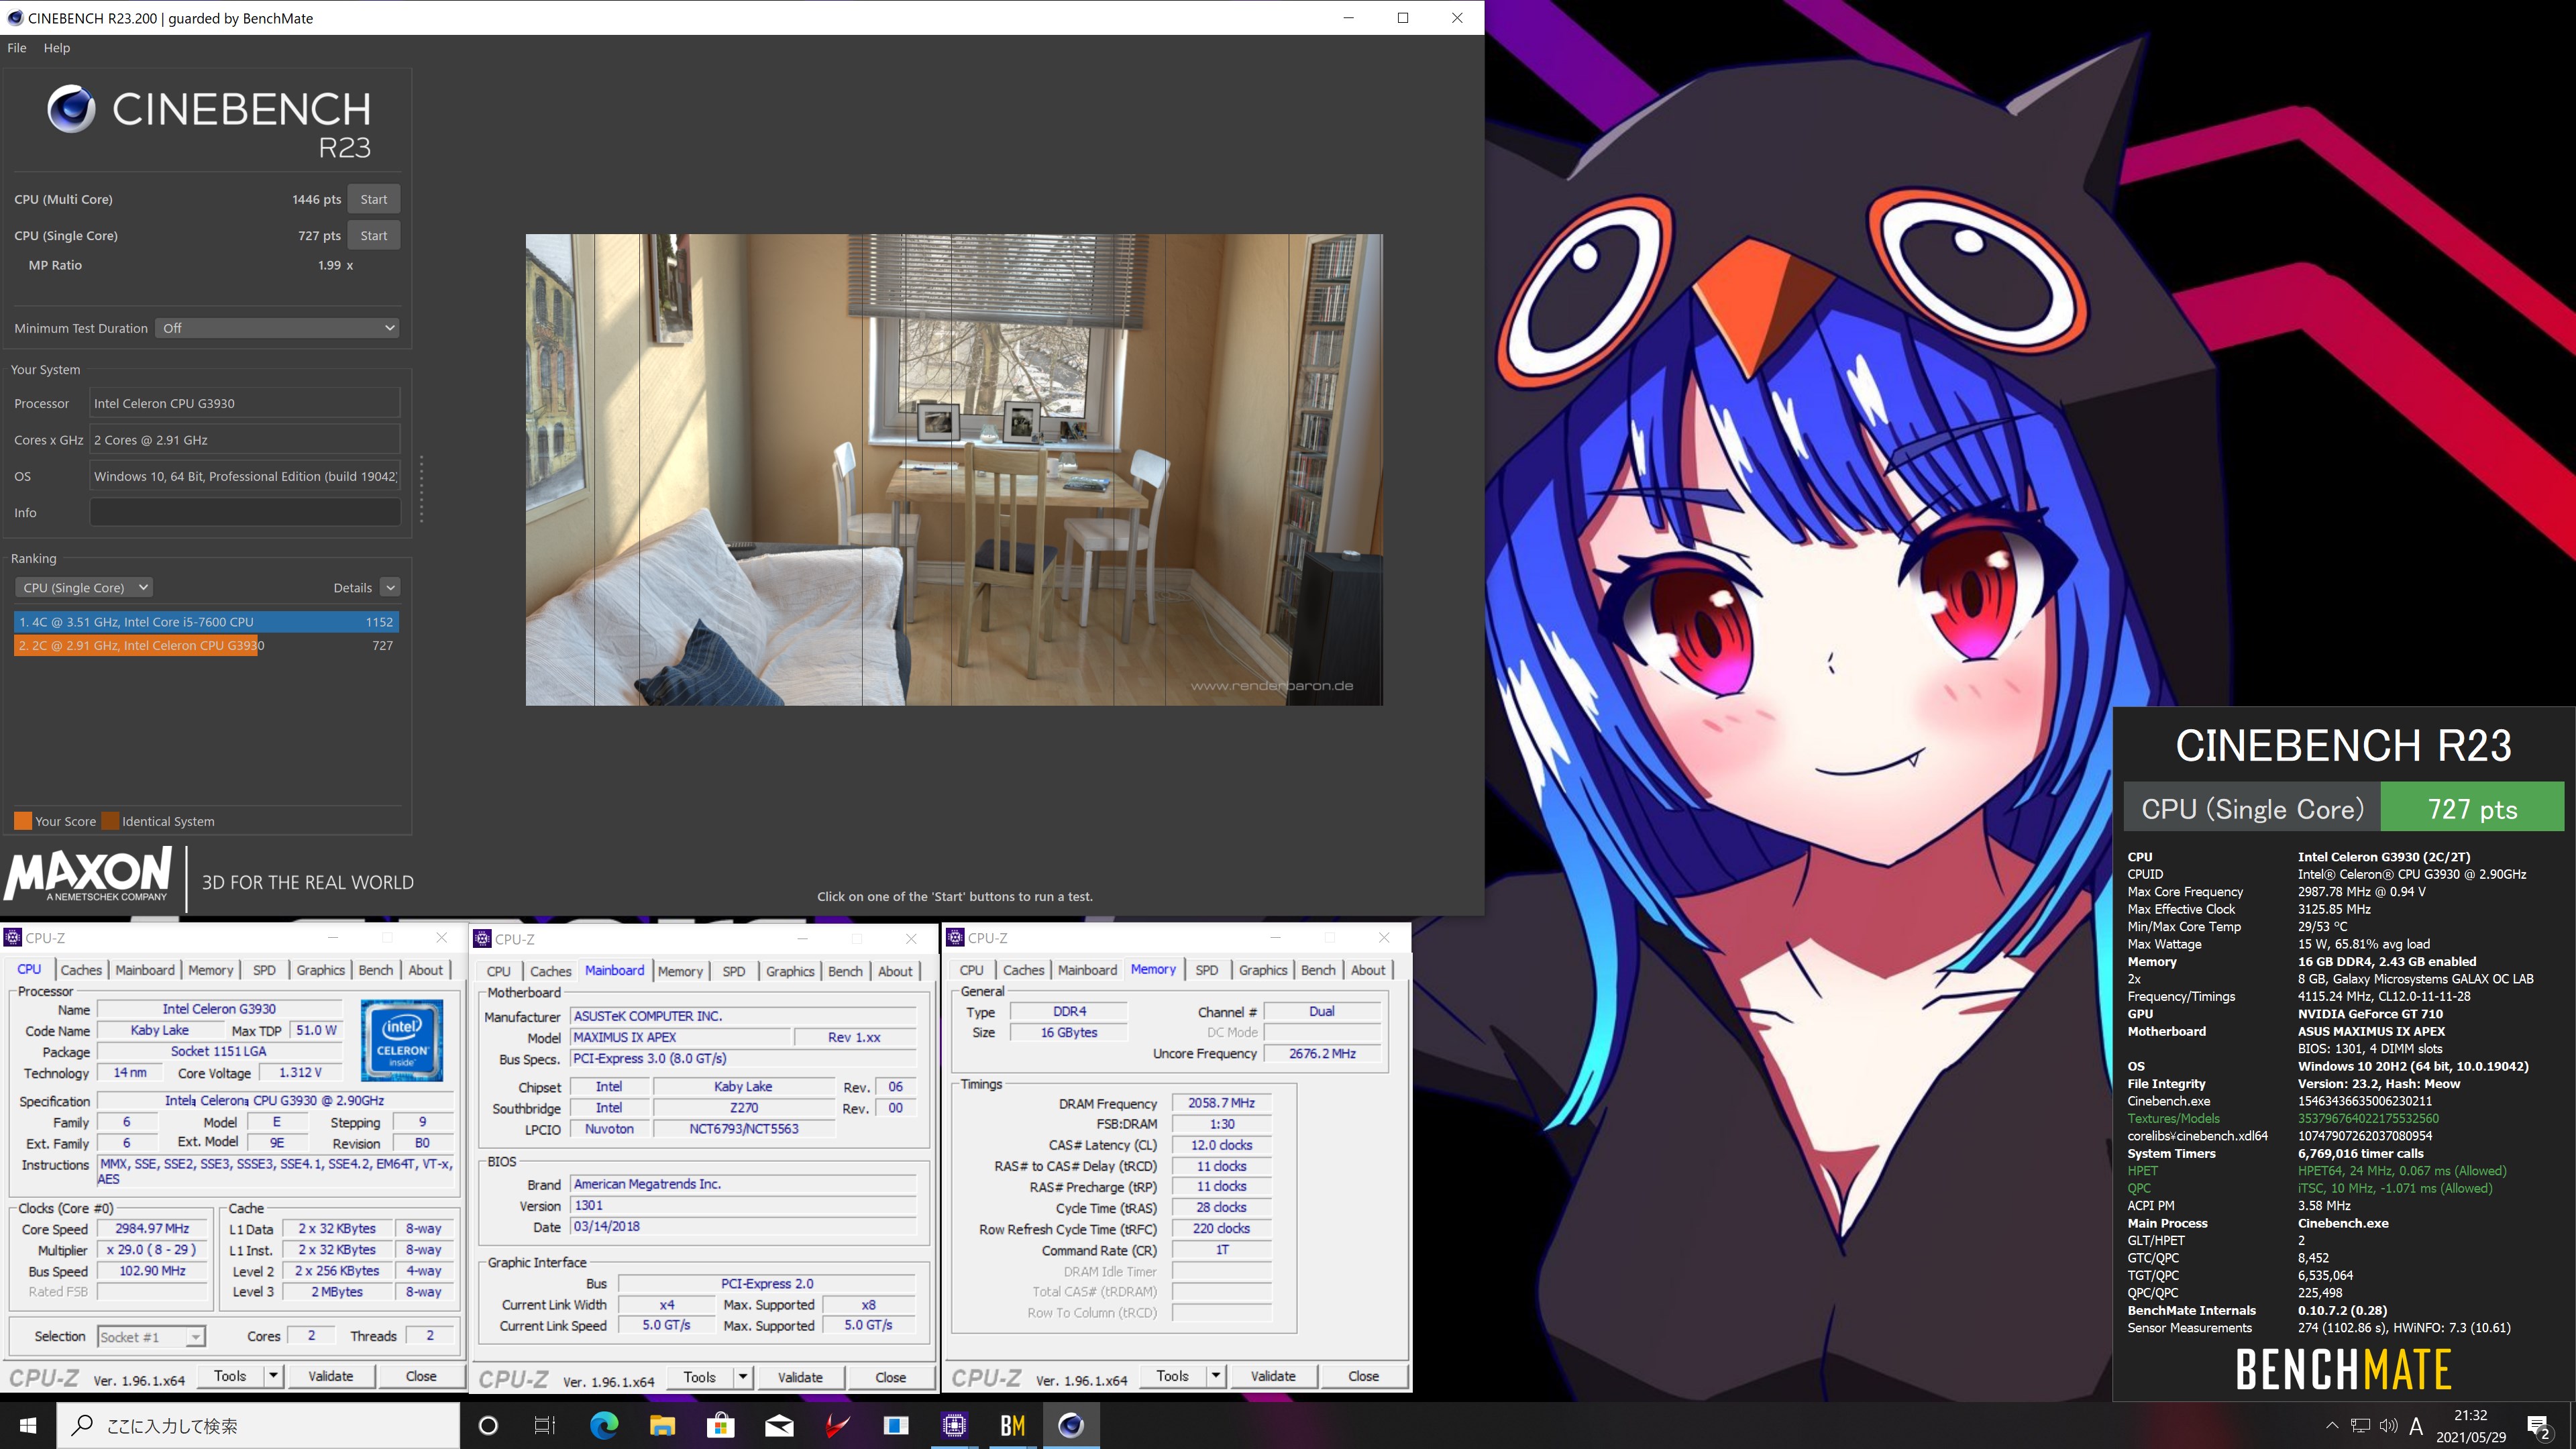Open Socket #1 selection dropdown
The image size is (2576, 1449).
[x=151, y=1337]
